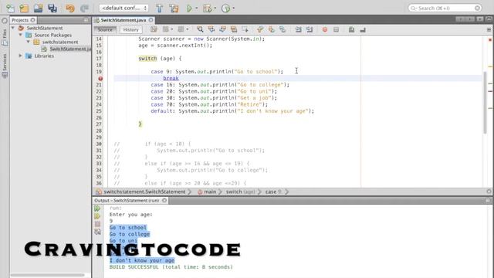Click in the Search field
Image resolution: width=494 pixels, height=278 pixels.
coord(445,8)
